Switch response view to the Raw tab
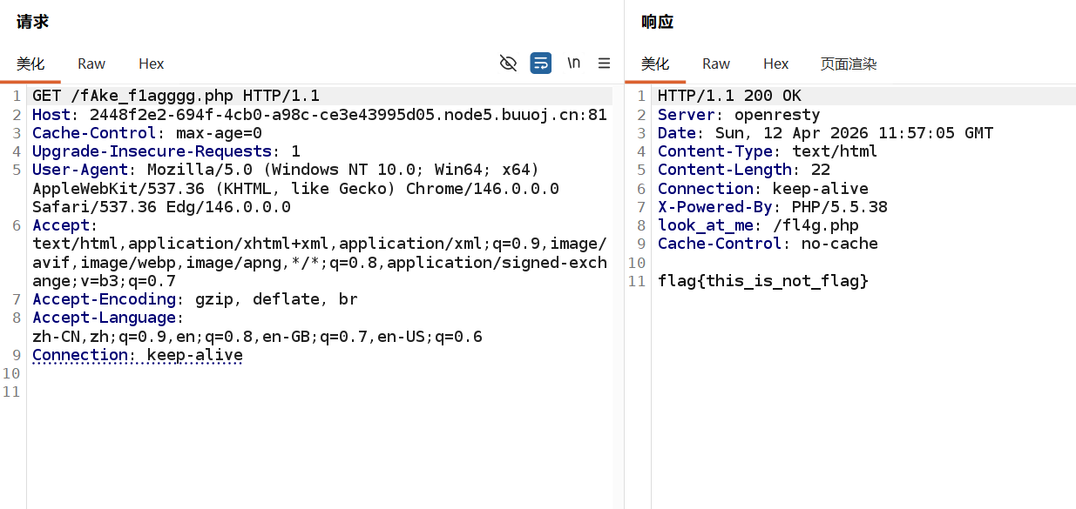The width and height of the screenshot is (1076, 509). coord(716,64)
